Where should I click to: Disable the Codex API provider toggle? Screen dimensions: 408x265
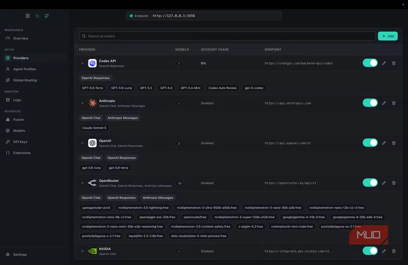370,63
